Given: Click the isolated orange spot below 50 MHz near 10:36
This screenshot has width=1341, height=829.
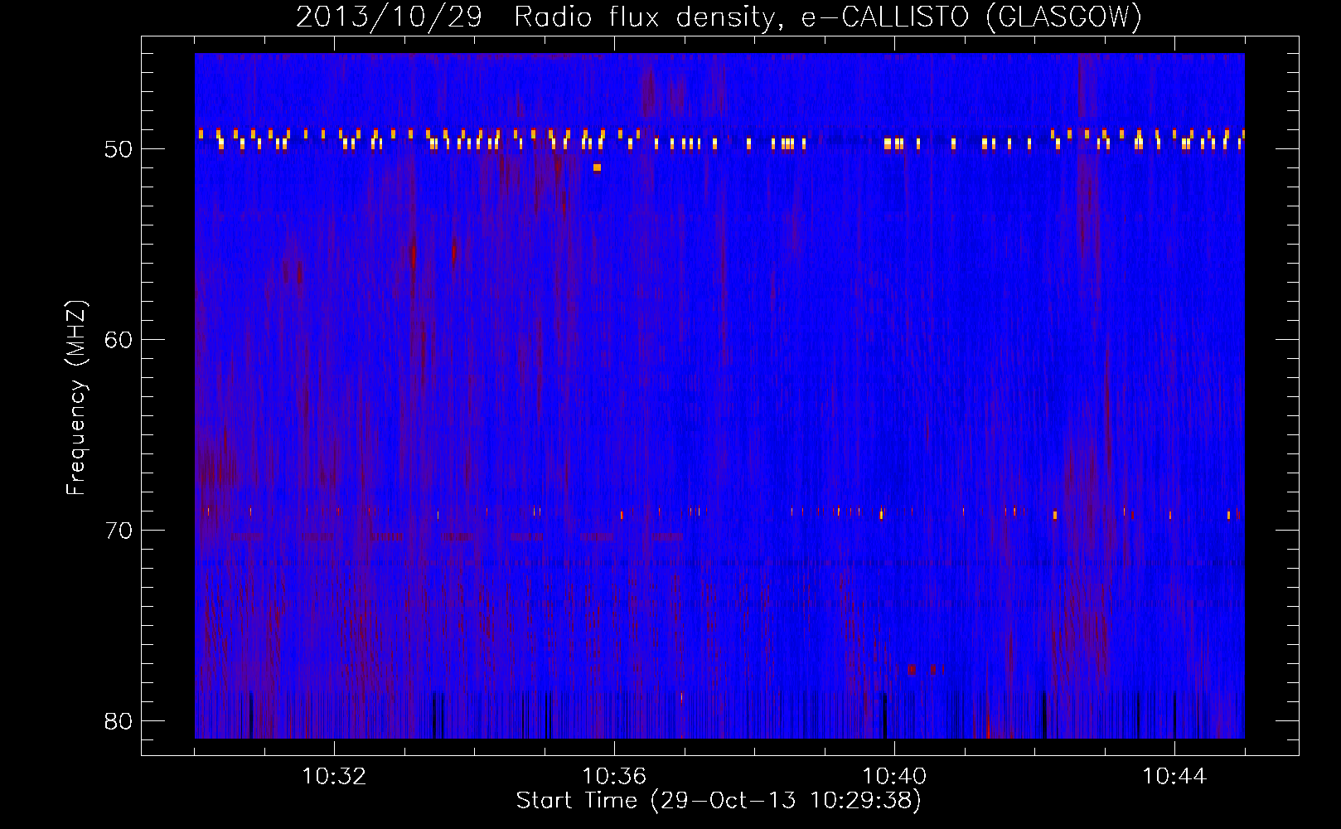Looking at the screenshot, I should [x=597, y=167].
